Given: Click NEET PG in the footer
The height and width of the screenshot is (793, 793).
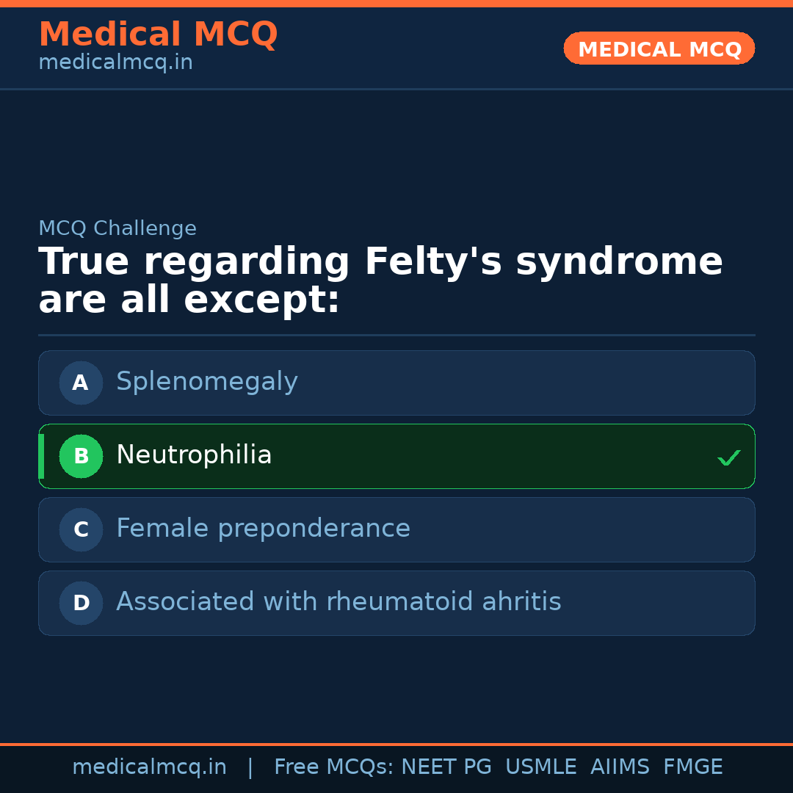Looking at the screenshot, I should tap(446, 767).
